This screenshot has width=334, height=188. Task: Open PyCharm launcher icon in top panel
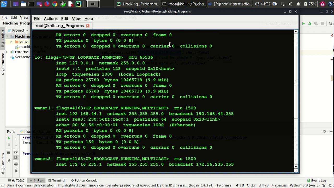78,4
